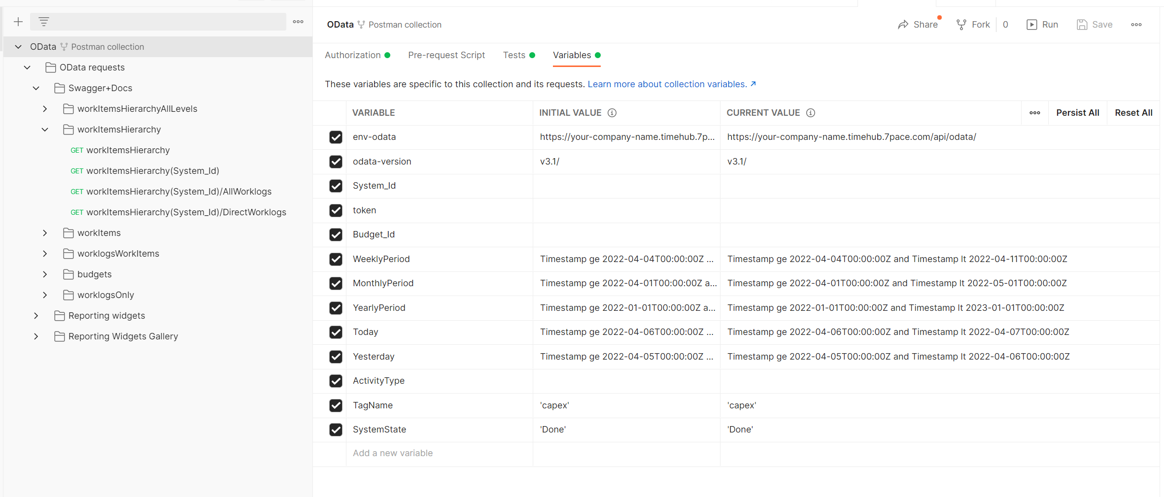This screenshot has height=497, width=1164.
Task: Uncheck the TagName variable
Action: [x=336, y=405]
